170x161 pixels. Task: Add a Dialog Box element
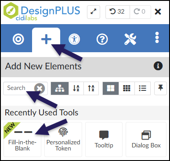(x=146, y=140)
